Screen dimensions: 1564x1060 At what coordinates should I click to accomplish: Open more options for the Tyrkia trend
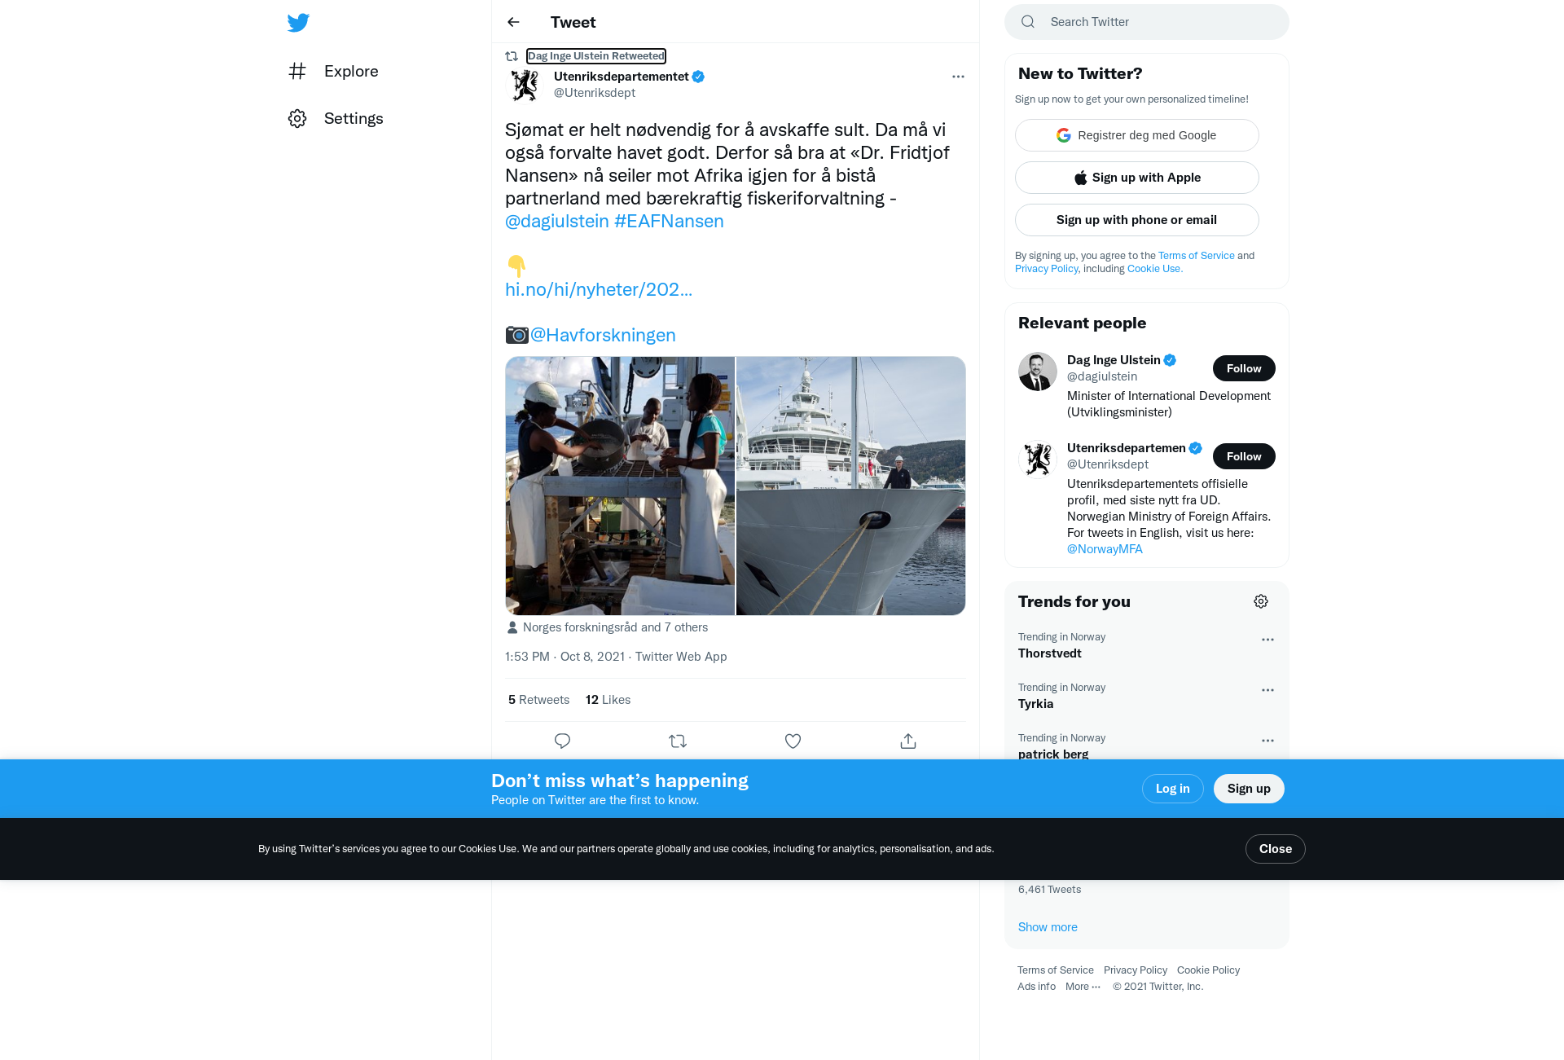[x=1267, y=690]
